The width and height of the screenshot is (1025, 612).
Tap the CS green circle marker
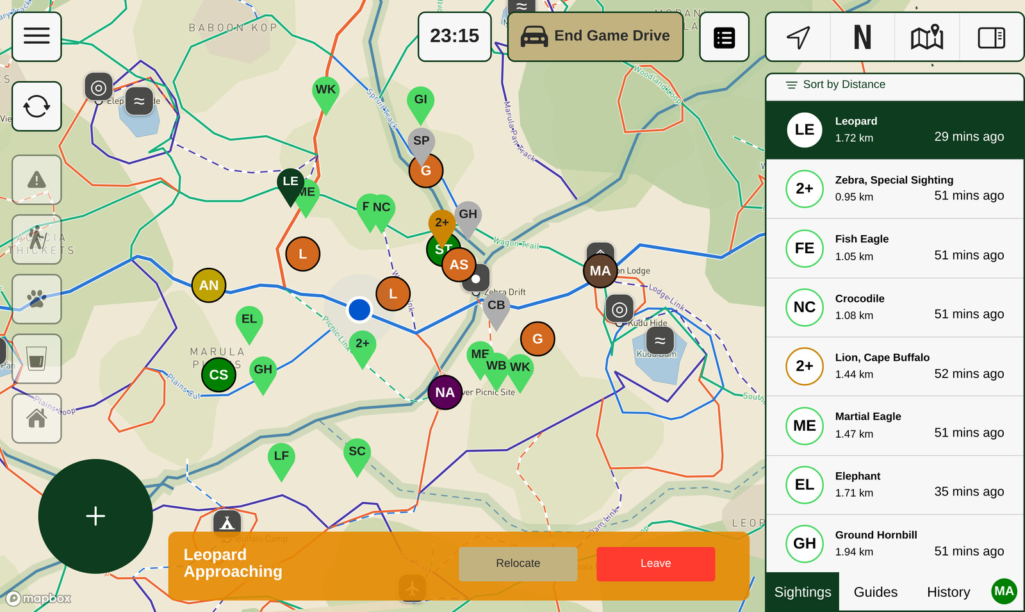coord(218,375)
